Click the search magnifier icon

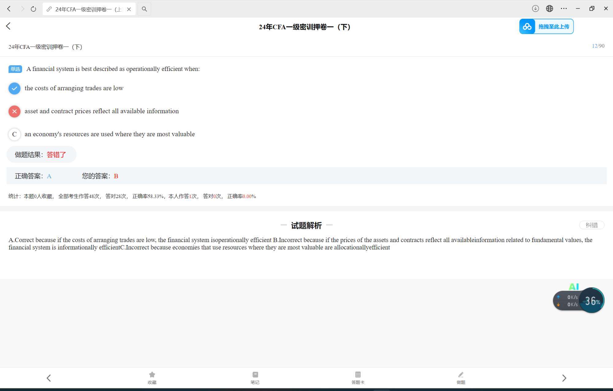click(x=144, y=9)
